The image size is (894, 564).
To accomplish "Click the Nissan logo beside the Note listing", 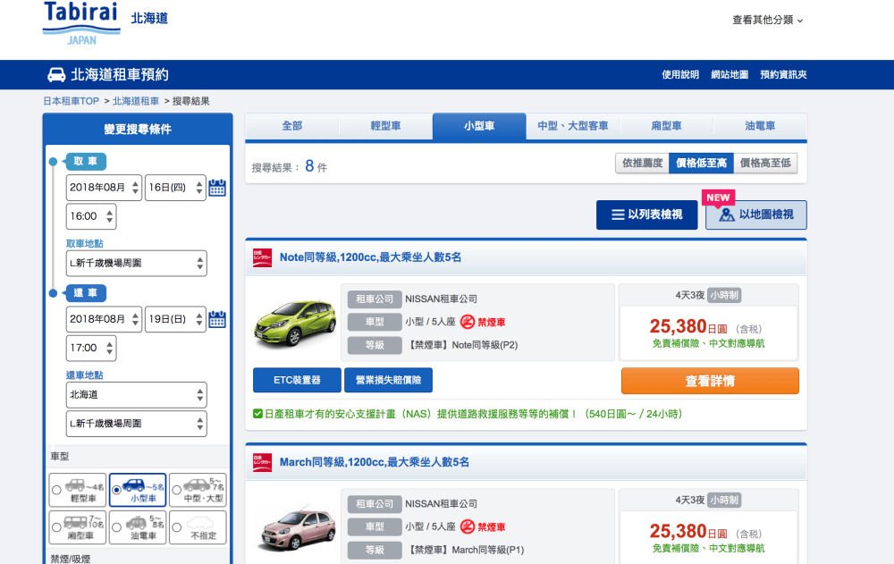I will (x=262, y=257).
